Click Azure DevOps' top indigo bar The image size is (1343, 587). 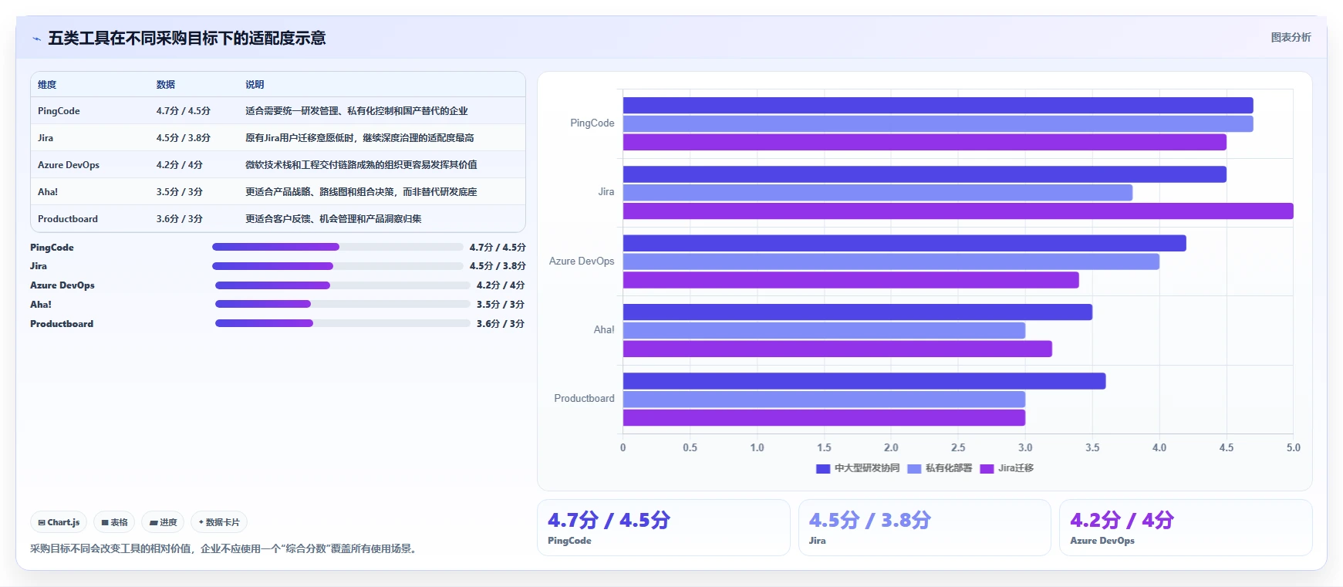[x=905, y=243]
